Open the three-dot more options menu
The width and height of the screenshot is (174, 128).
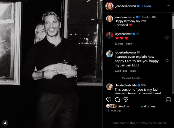tap(168, 6)
